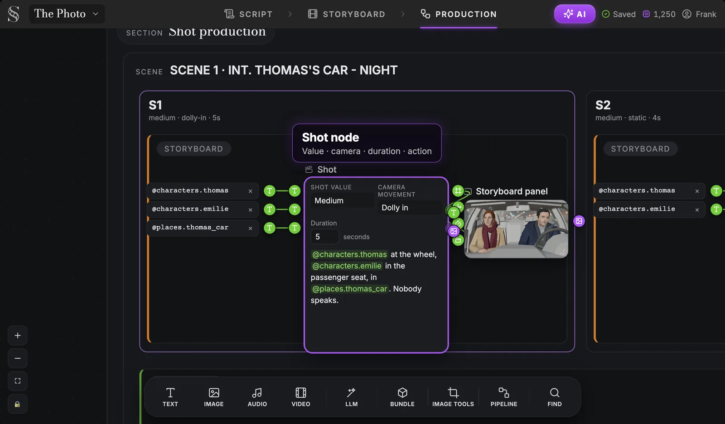Image resolution: width=725 pixels, height=424 pixels.
Task: Switch to the Storyboard tab
Action: pyautogui.click(x=346, y=14)
